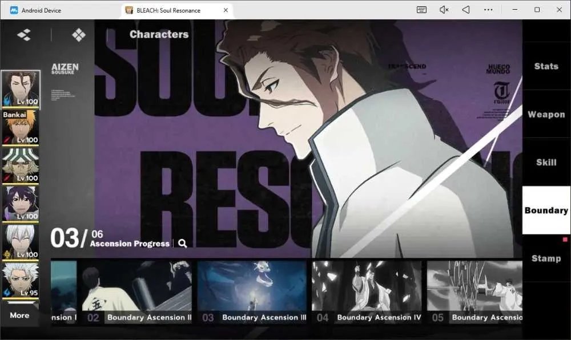The height and width of the screenshot is (340, 571).
Task: Click the Ascension Progress label
Action: pyautogui.click(x=130, y=244)
